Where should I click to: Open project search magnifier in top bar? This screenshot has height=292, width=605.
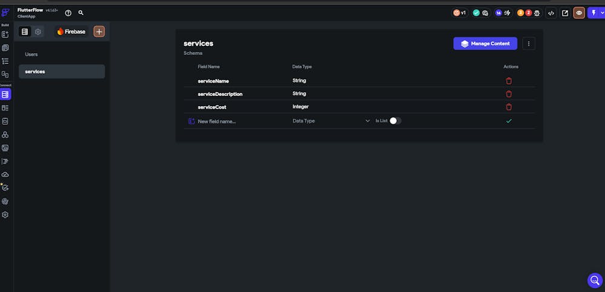81,13
